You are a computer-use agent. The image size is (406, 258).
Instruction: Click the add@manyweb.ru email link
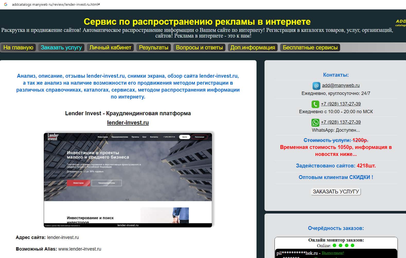341,85
